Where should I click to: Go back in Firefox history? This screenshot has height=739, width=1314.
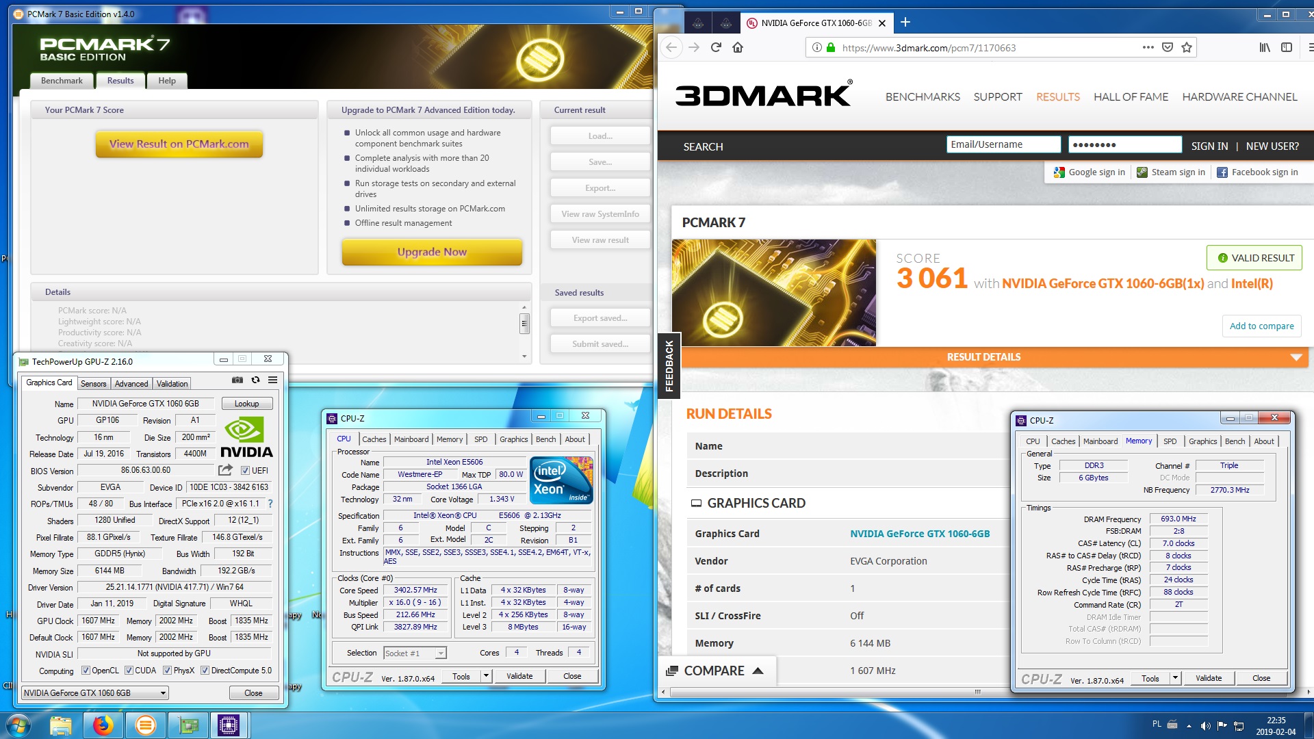[x=671, y=47]
